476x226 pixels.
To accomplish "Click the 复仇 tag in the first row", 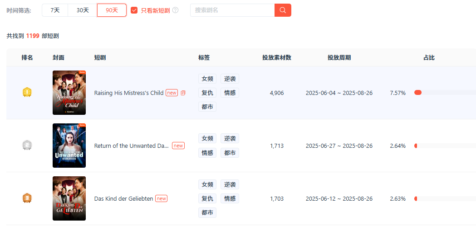I will [207, 93].
